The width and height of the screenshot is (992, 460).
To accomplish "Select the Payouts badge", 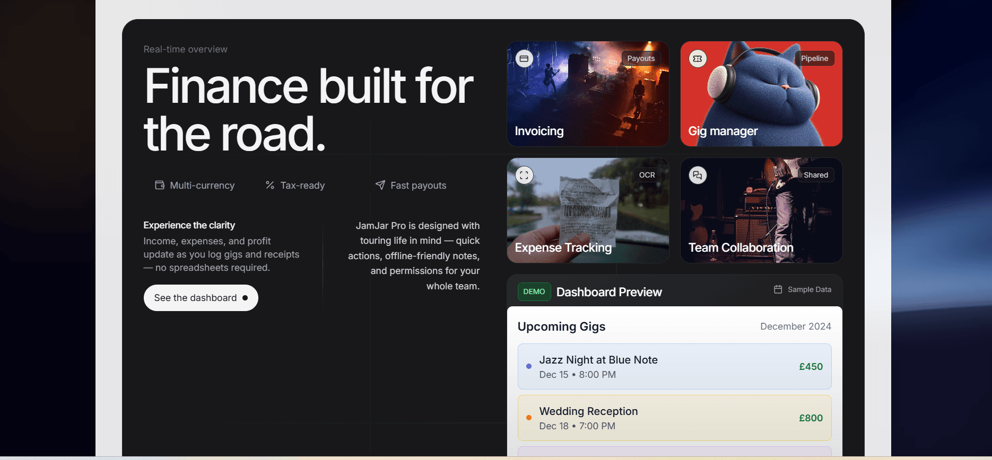I will pos(641,59).
